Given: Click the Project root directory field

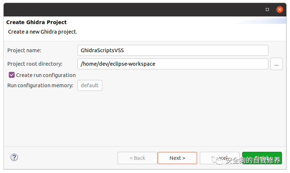Looking at the screenshot, I should click(x=173, y=64).
